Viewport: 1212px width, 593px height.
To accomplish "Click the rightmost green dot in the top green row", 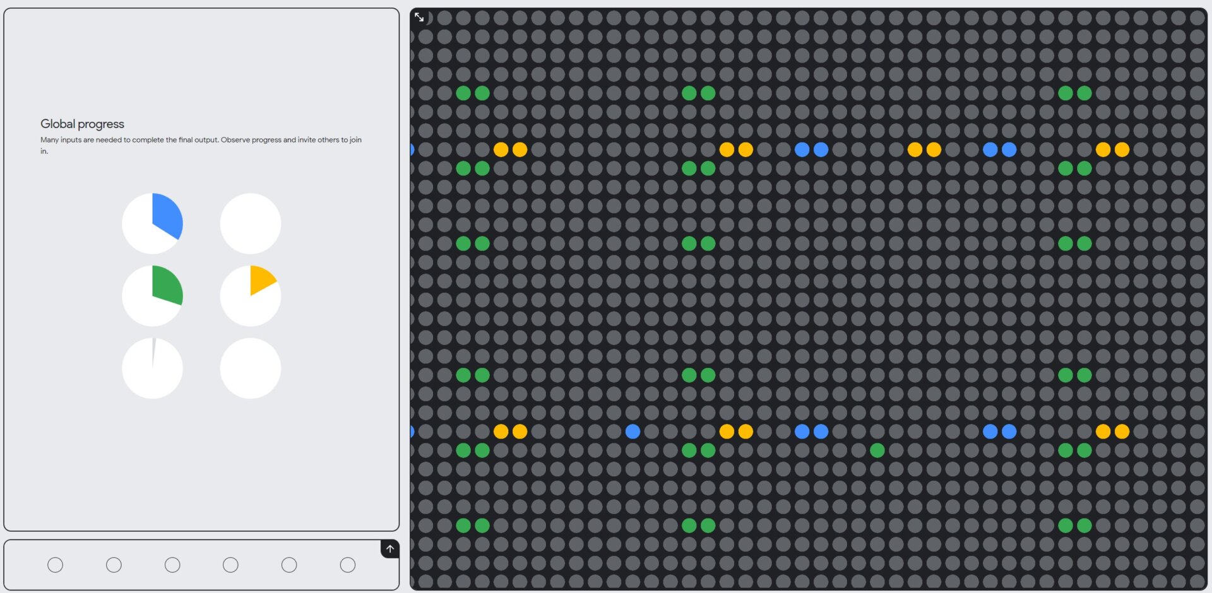I will 1084,93.
